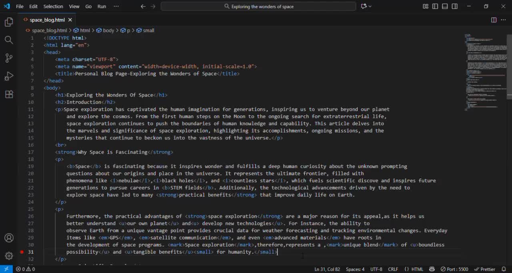
Task: Click meta charset="UTF-8" line
Action: [87, 59]
